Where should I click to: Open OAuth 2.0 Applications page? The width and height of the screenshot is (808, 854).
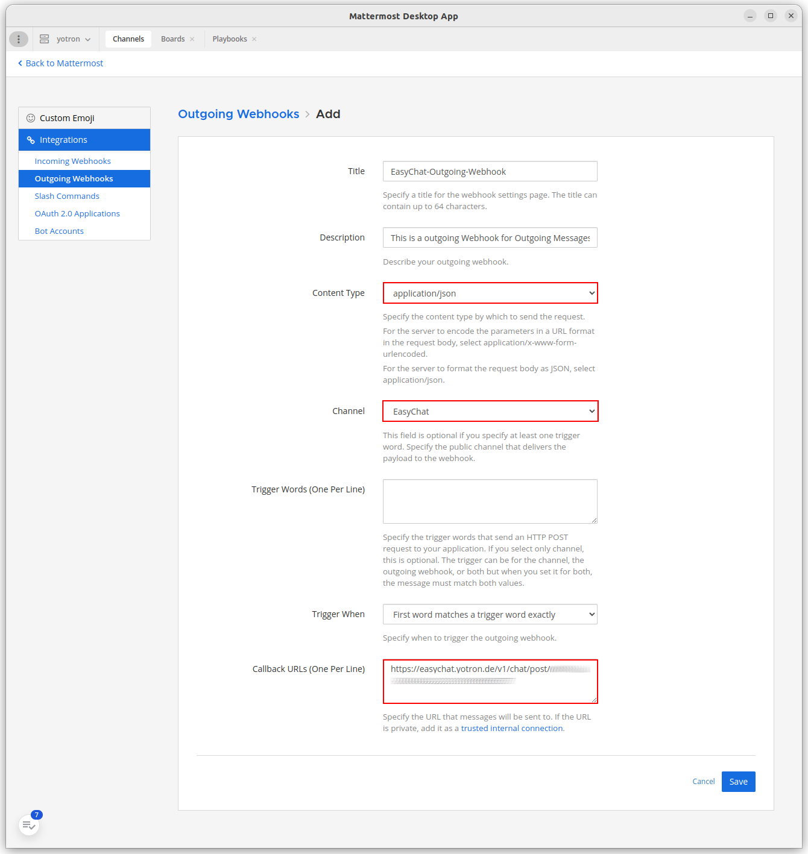[77, 214]
